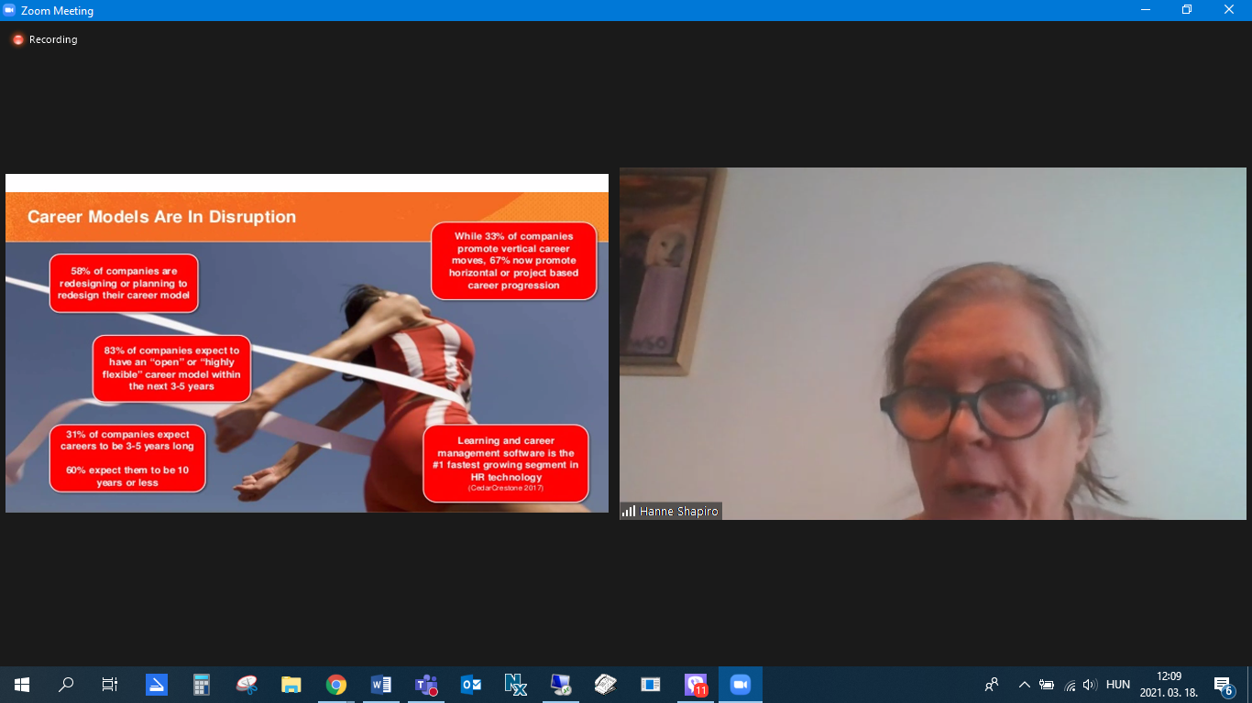Open Zoom from the taskbar
Viewport: 1252px width, 703px height.
click(x=740, y=685)
